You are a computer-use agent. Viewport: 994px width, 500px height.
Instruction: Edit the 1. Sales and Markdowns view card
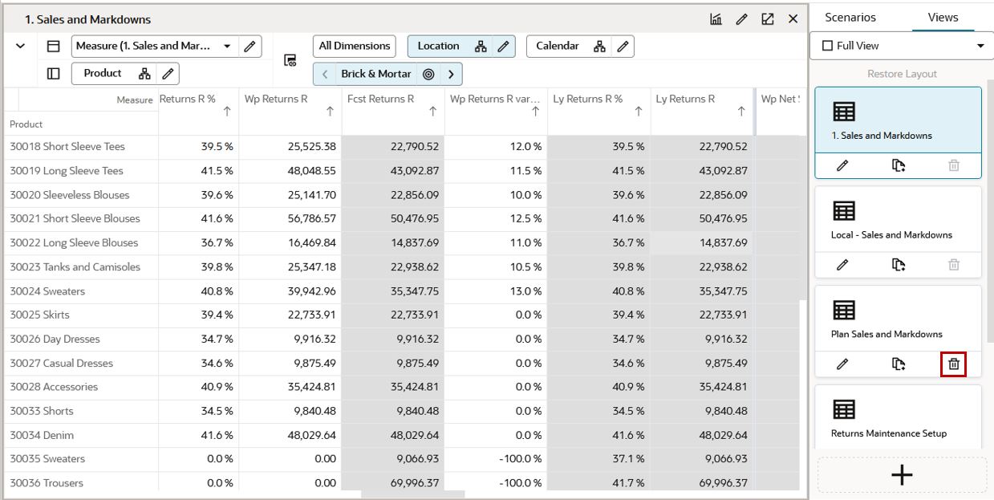842,165
